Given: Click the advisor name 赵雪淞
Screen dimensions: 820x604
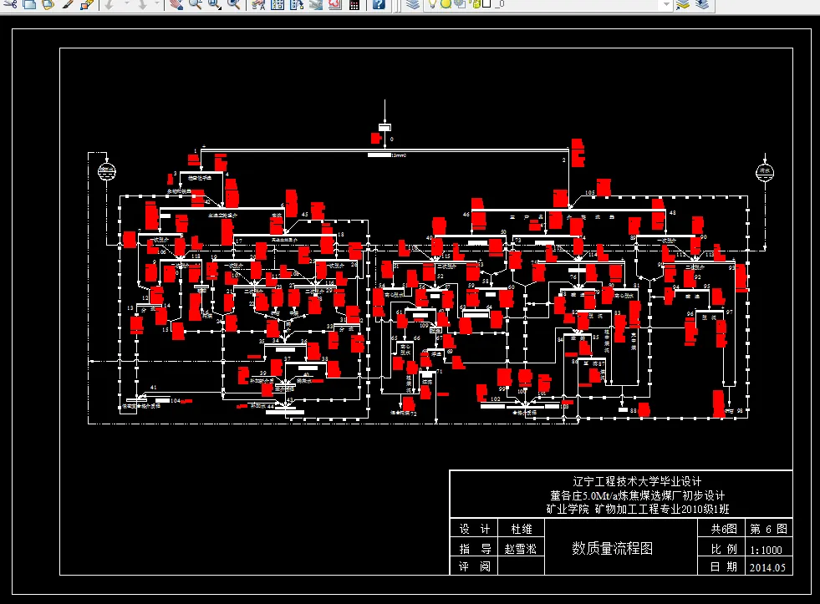Looking at the screenshot, I should click(521, 549).
